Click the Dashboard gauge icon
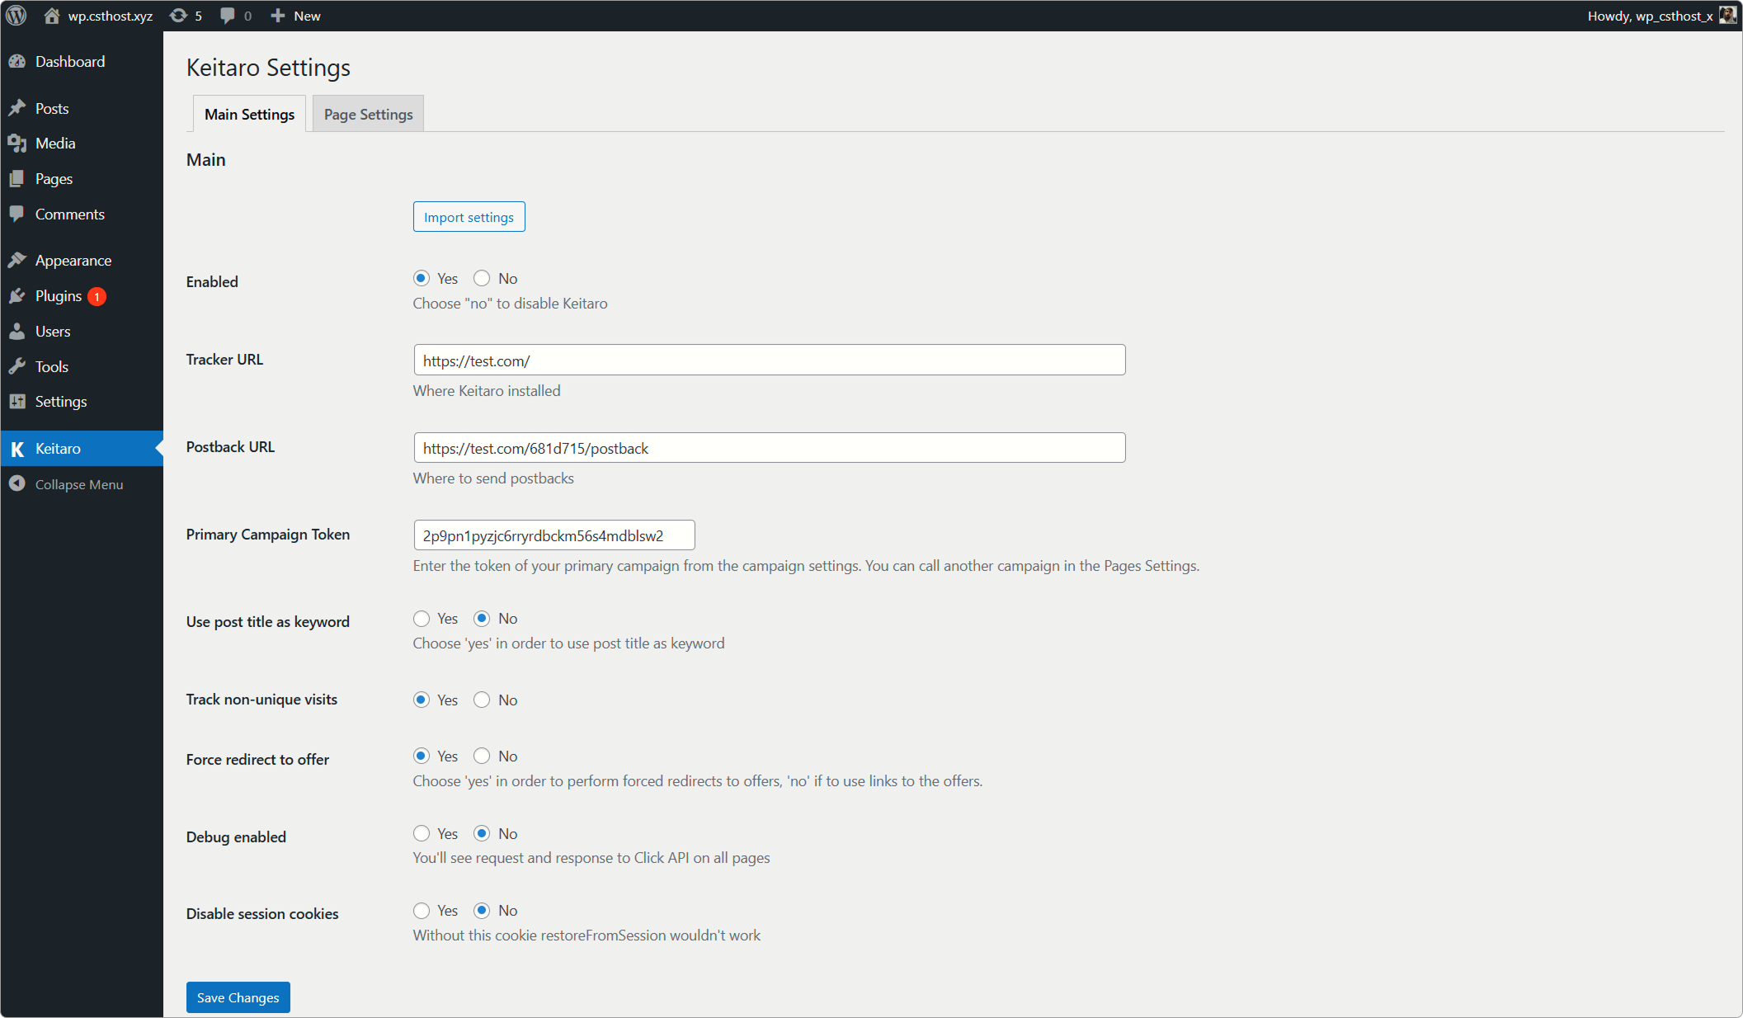Image resolution: width=1743 pixels, height=1018 pixels. [17, 62]
